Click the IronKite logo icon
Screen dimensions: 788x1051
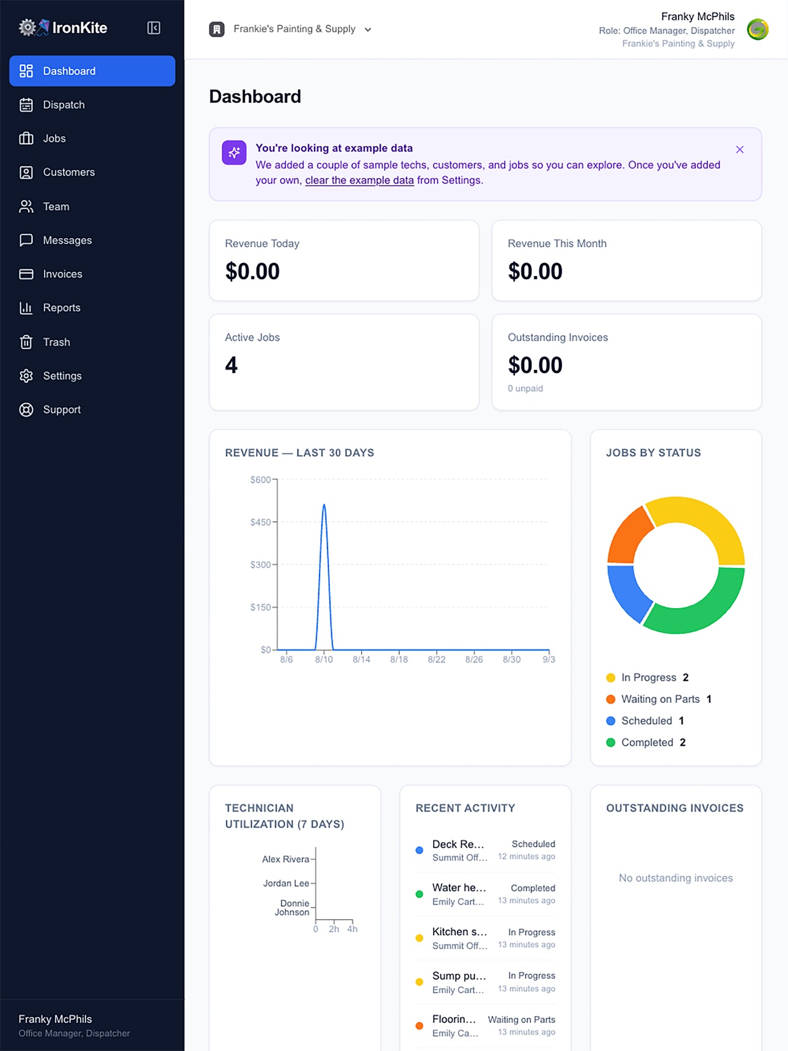click(34, 27)
